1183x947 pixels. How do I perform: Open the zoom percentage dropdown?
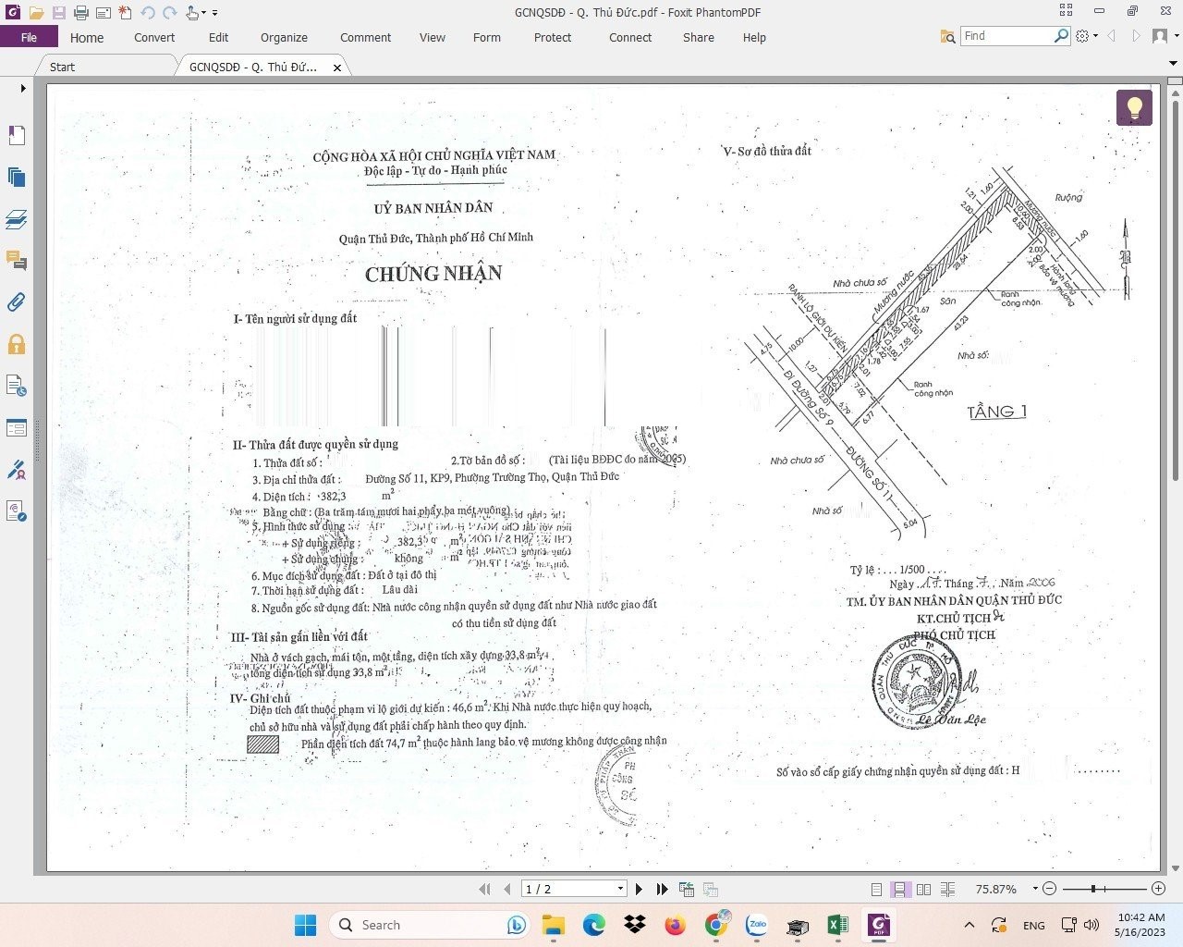pos(1034,889)
